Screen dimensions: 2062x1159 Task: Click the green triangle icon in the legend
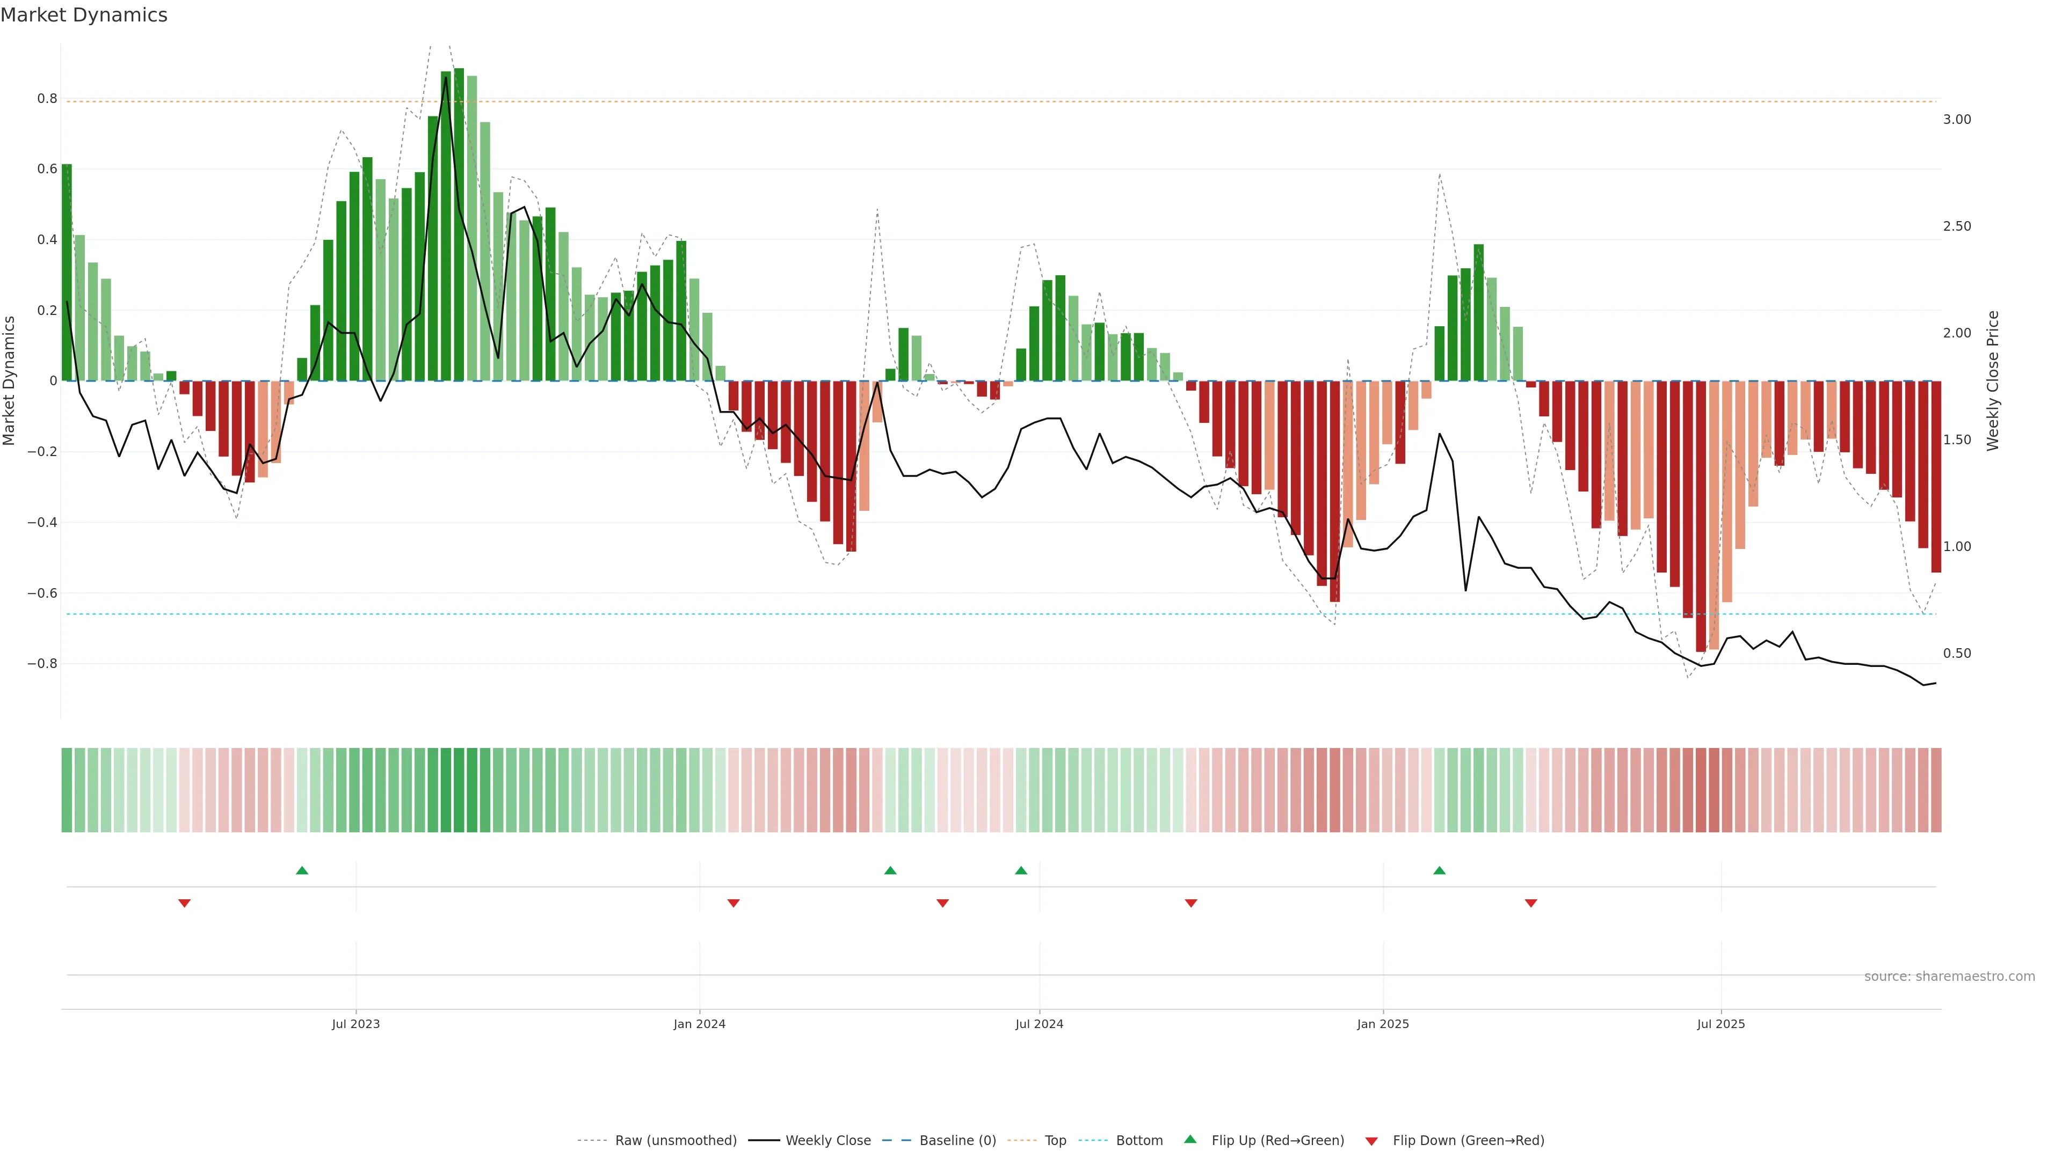1190,1140
